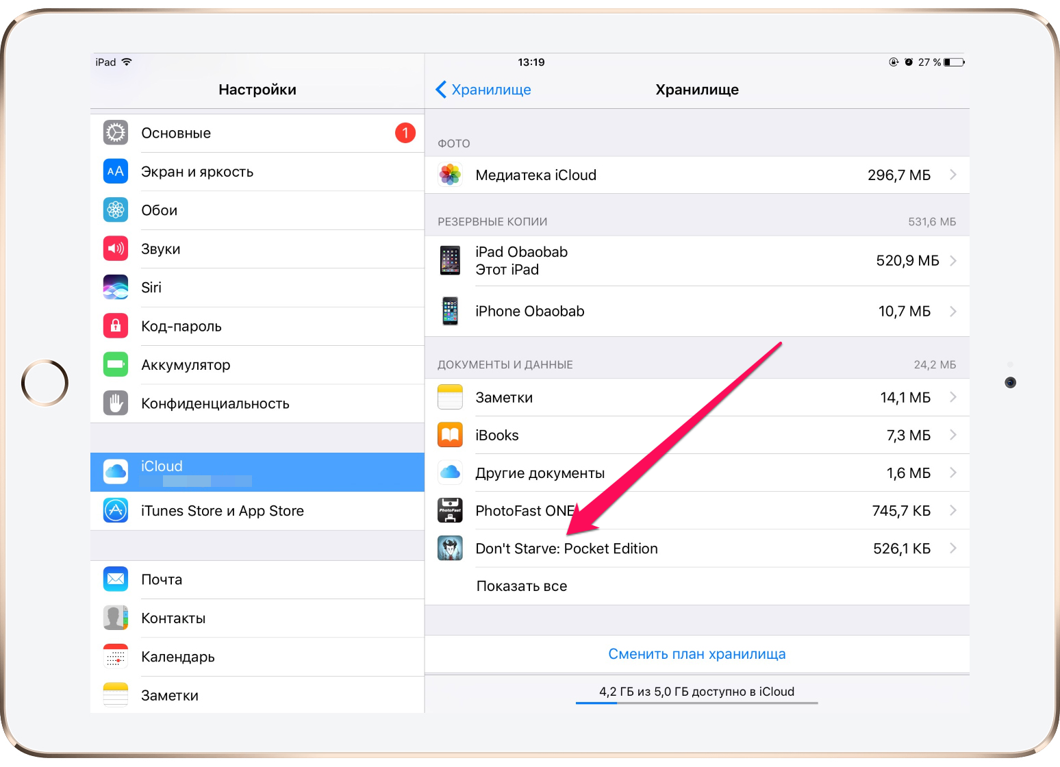Tap the Wi-Fi status icon
The width and height of the screenshot is (1060, 767).
coord(127,62)
